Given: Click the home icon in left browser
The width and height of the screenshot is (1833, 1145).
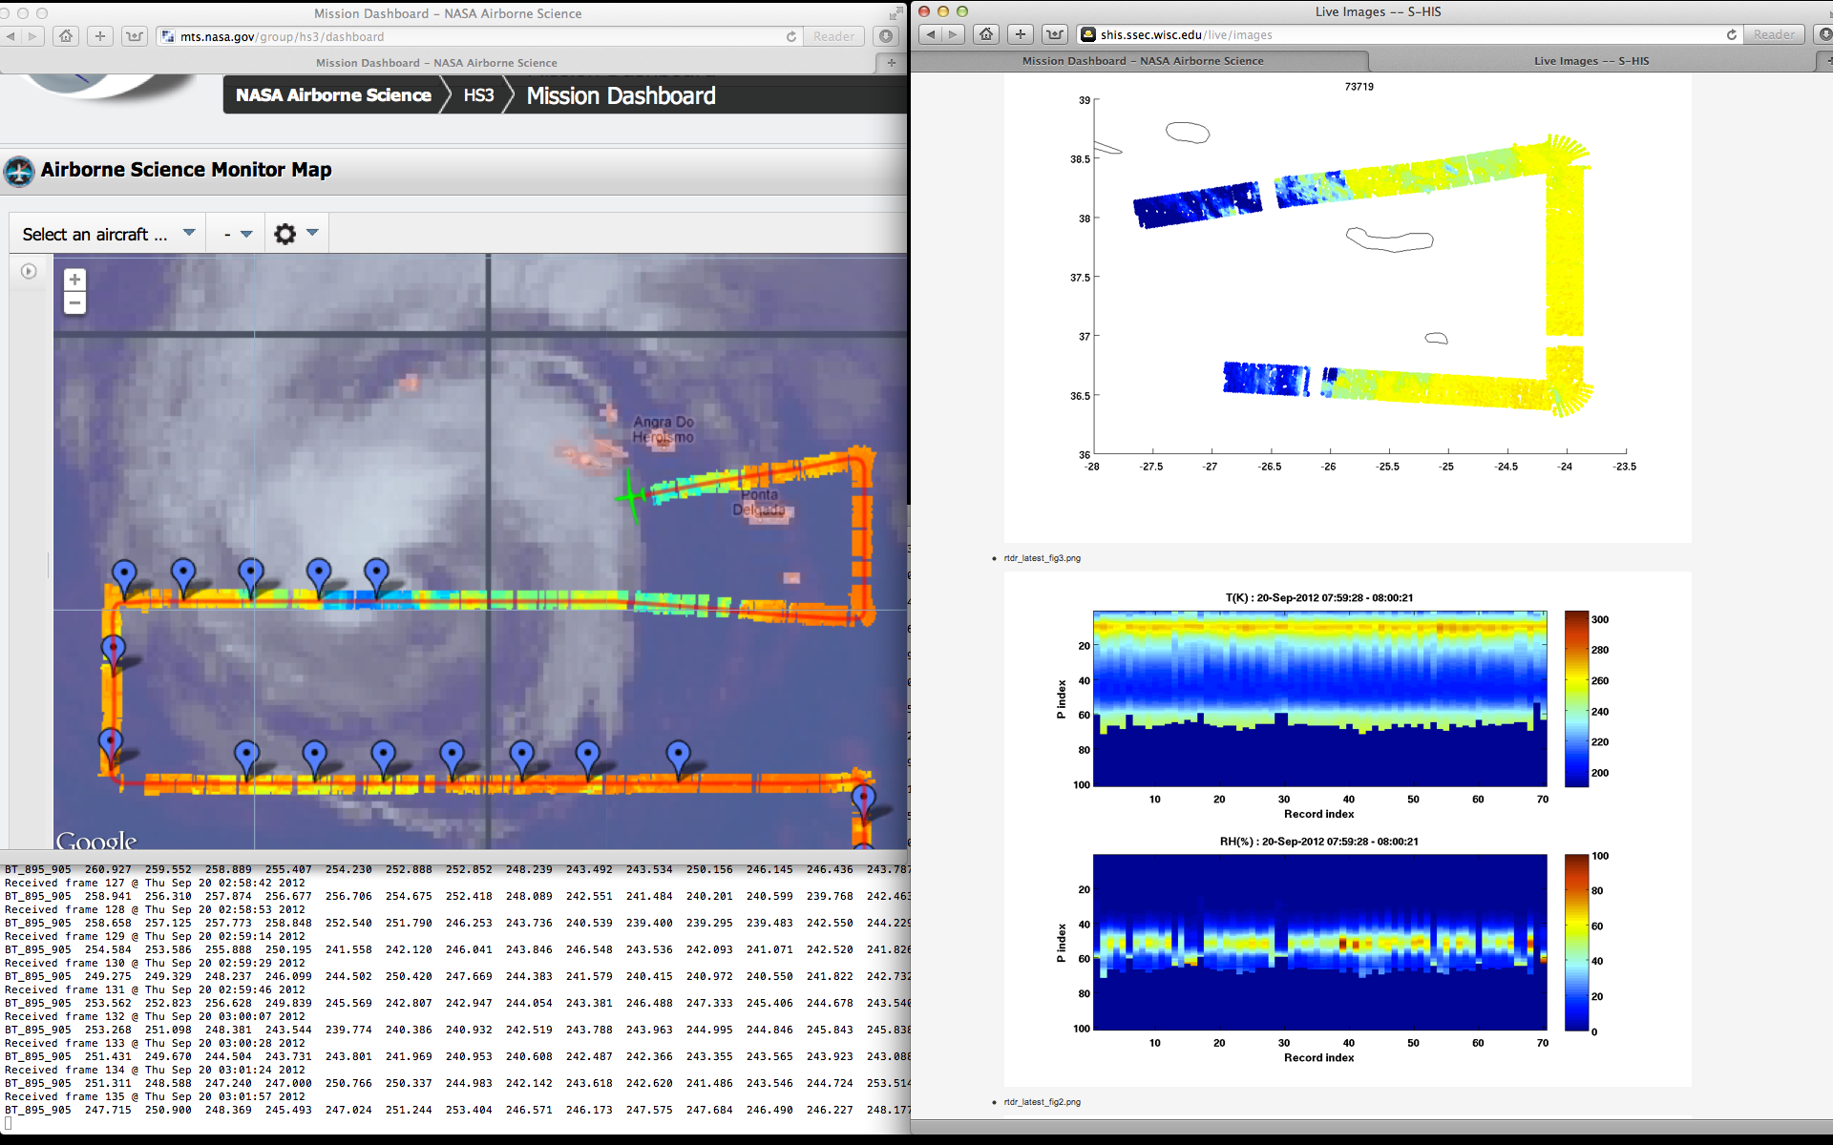Looking at the screenshot, I should [65, 36].
